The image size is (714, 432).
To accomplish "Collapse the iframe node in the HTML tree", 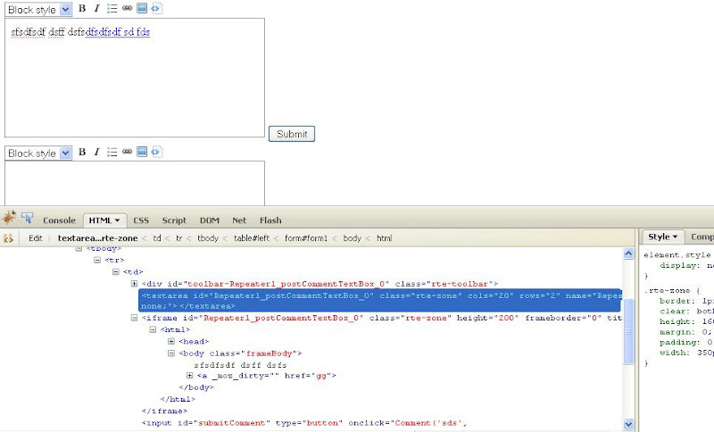I will (x=135, y=318).
